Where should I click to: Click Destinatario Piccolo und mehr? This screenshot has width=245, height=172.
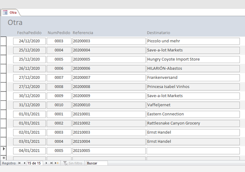point(193,41)
